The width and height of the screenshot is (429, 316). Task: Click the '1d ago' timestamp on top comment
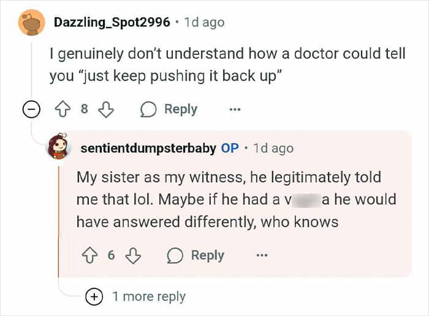click(x=204, y=23)
